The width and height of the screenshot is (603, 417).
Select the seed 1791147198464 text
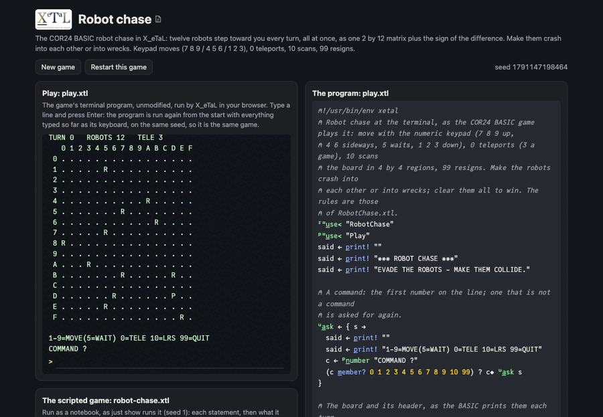(x=531, y=67)
